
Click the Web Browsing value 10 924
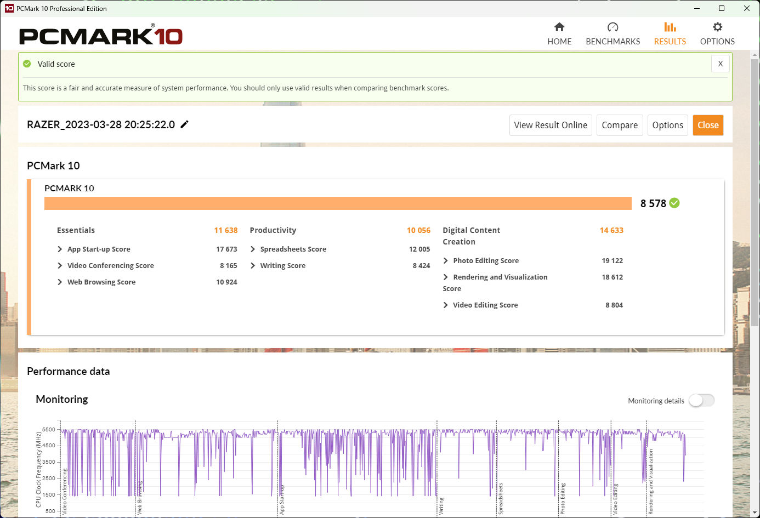pos(226,282)
